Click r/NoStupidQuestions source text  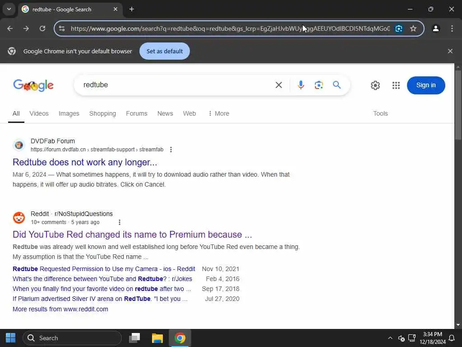tap(83, 214)
